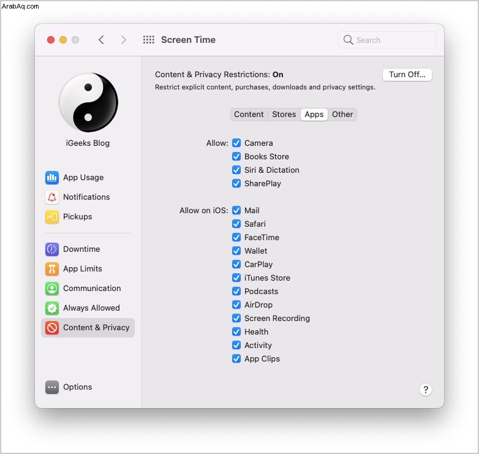Toggle the AirDrop checkbox
The image size is (479, 454).
click(236, 305)
